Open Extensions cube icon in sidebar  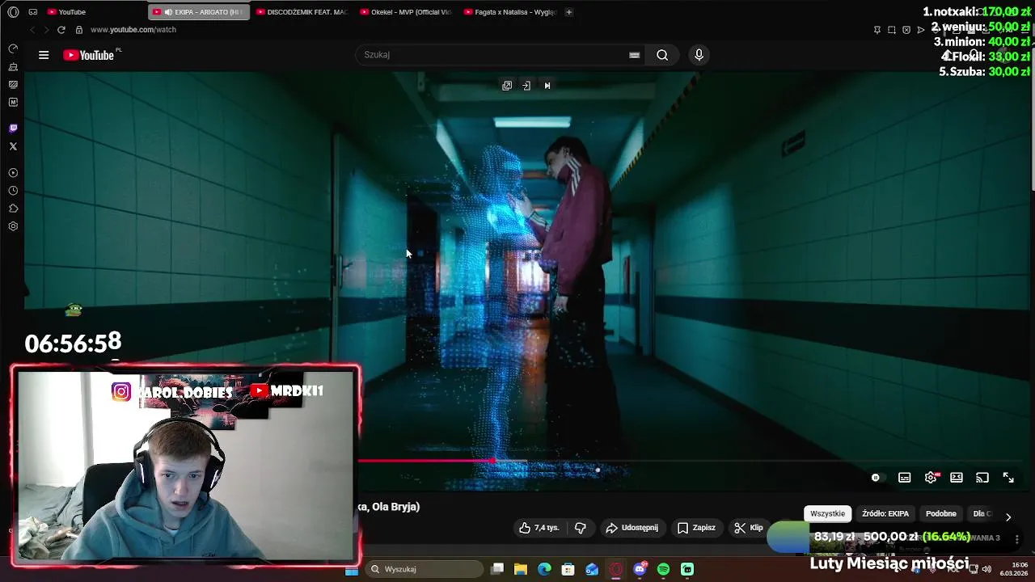13,209
